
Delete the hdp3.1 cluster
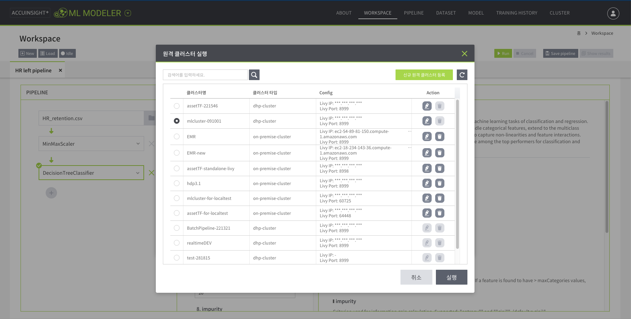[x=440, y=183]
